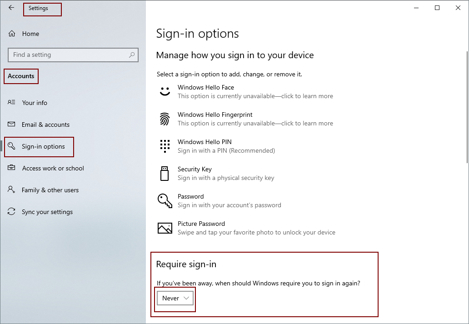Click the Family & other users icon
This screenshot has height=324, width=469.
coord(11,189)
